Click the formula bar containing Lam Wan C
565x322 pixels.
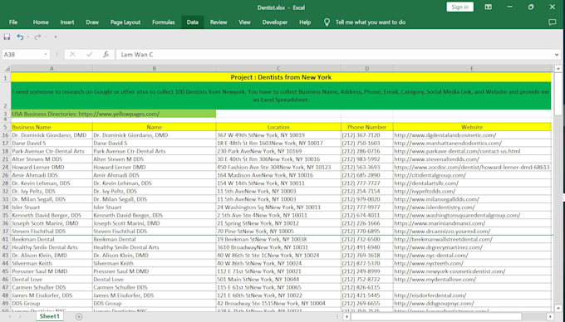(x=335, y=54)
